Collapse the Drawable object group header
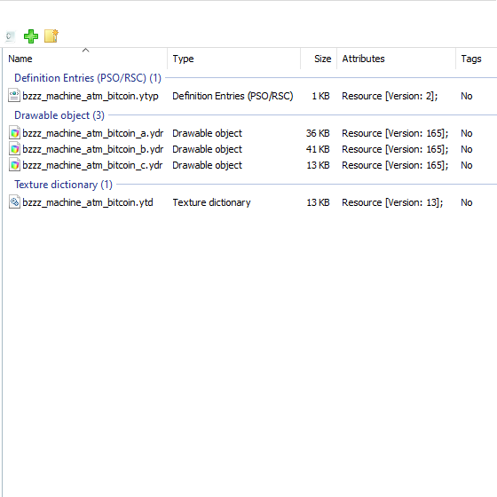 59,115
